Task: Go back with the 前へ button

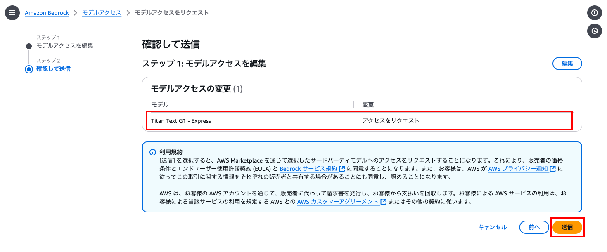Action: pyautogui.click(x=534, y=227)
